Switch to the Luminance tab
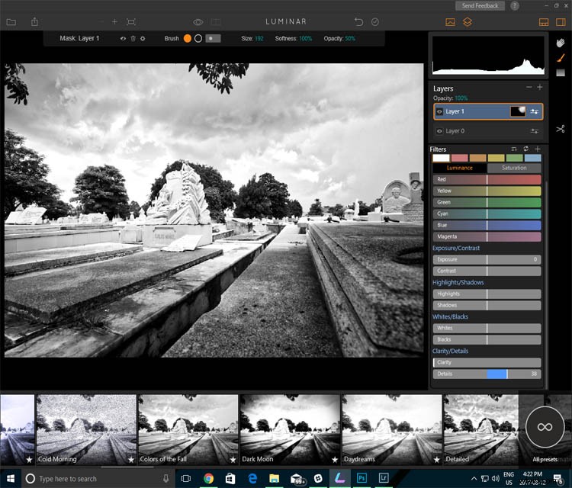Screen dimensions: 572x488 (x=460, y=168)
